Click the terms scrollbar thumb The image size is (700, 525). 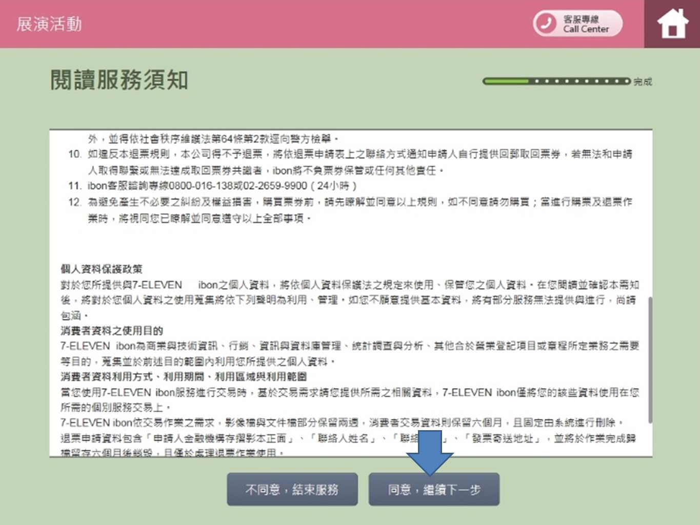coord(650,359)
